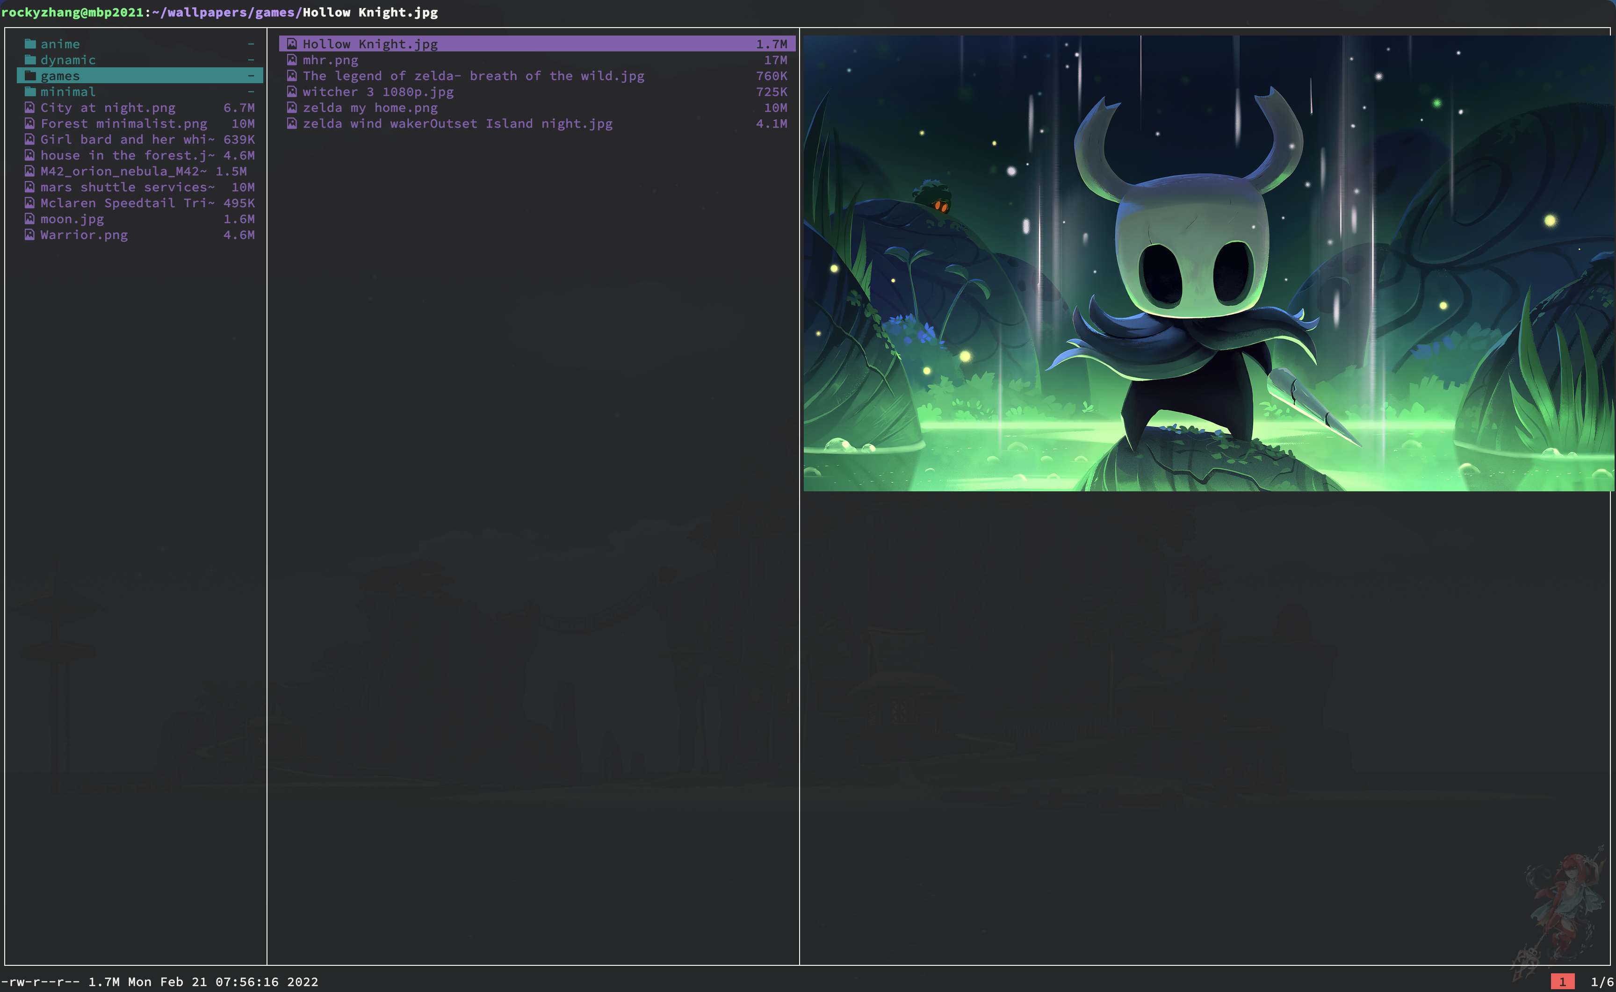Select zelda wind wakerOutset Island night.jpg
This screenshot has width=1616, height=992.
(457, 123)
